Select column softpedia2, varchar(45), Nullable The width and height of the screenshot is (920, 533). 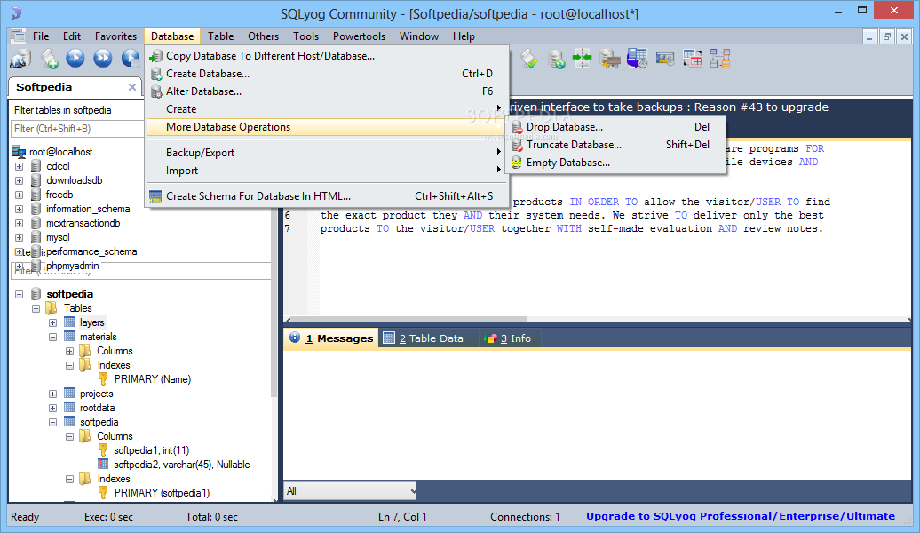tap(182, 465)
